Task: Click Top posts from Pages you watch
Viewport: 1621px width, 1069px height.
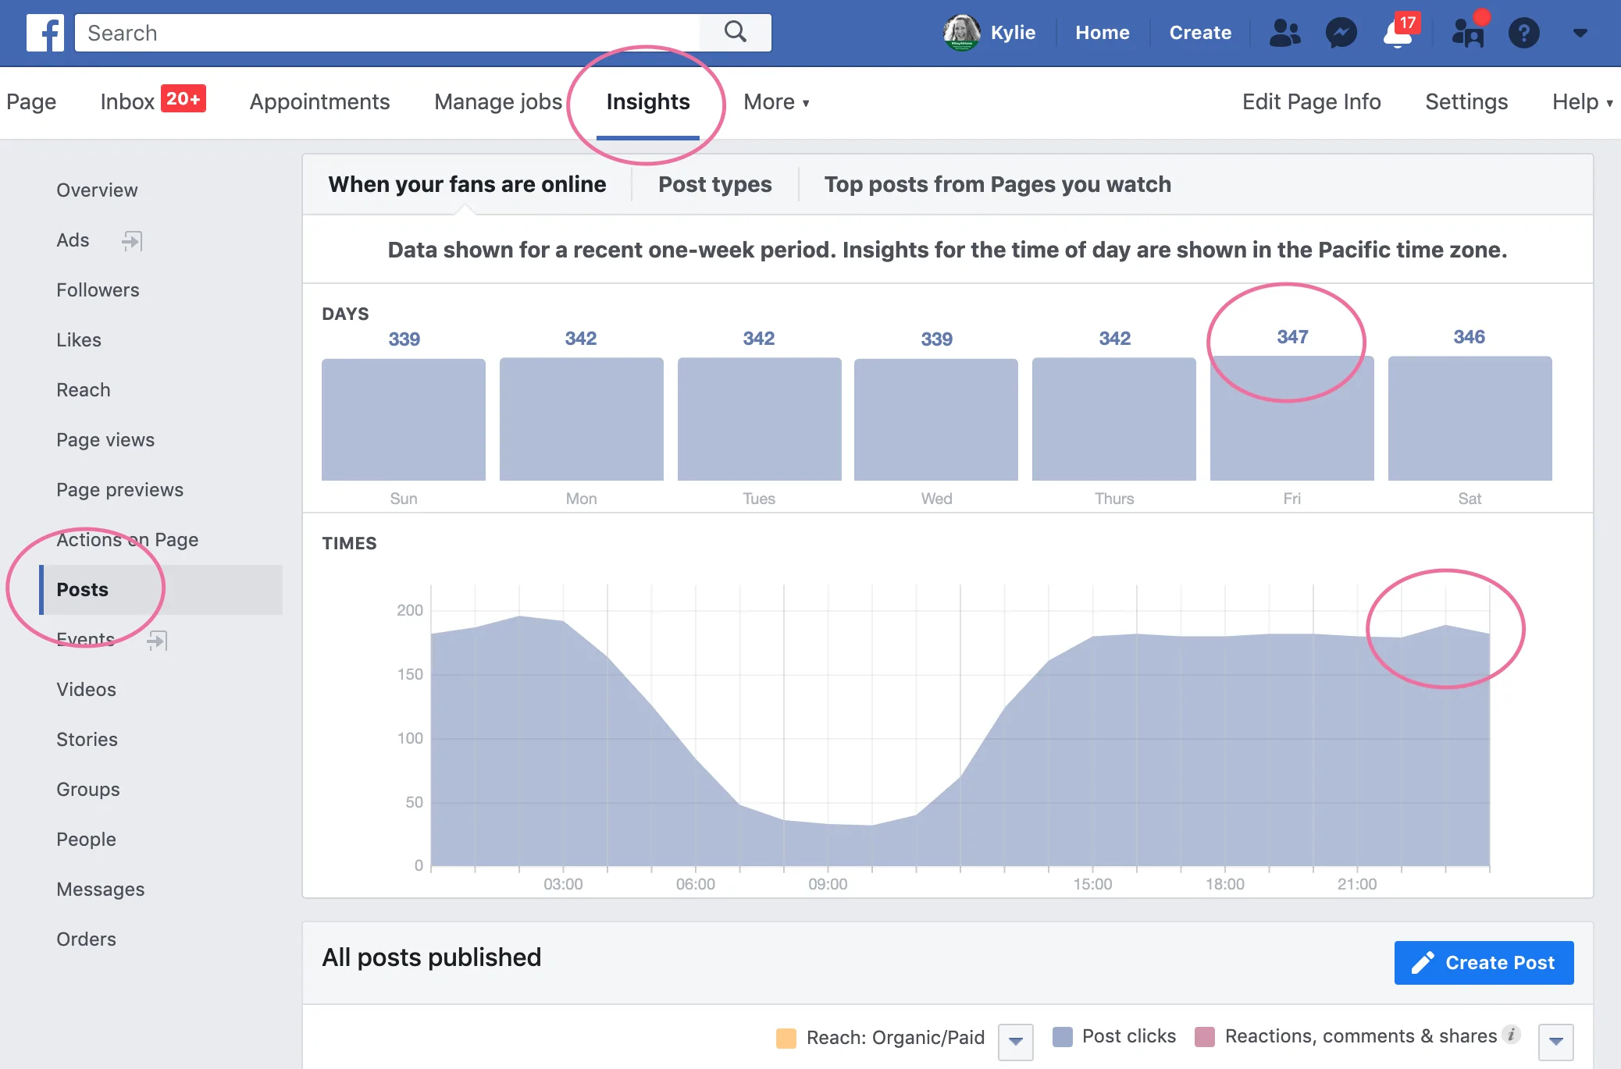Action: pyautogui.click(x=998, y=183)
